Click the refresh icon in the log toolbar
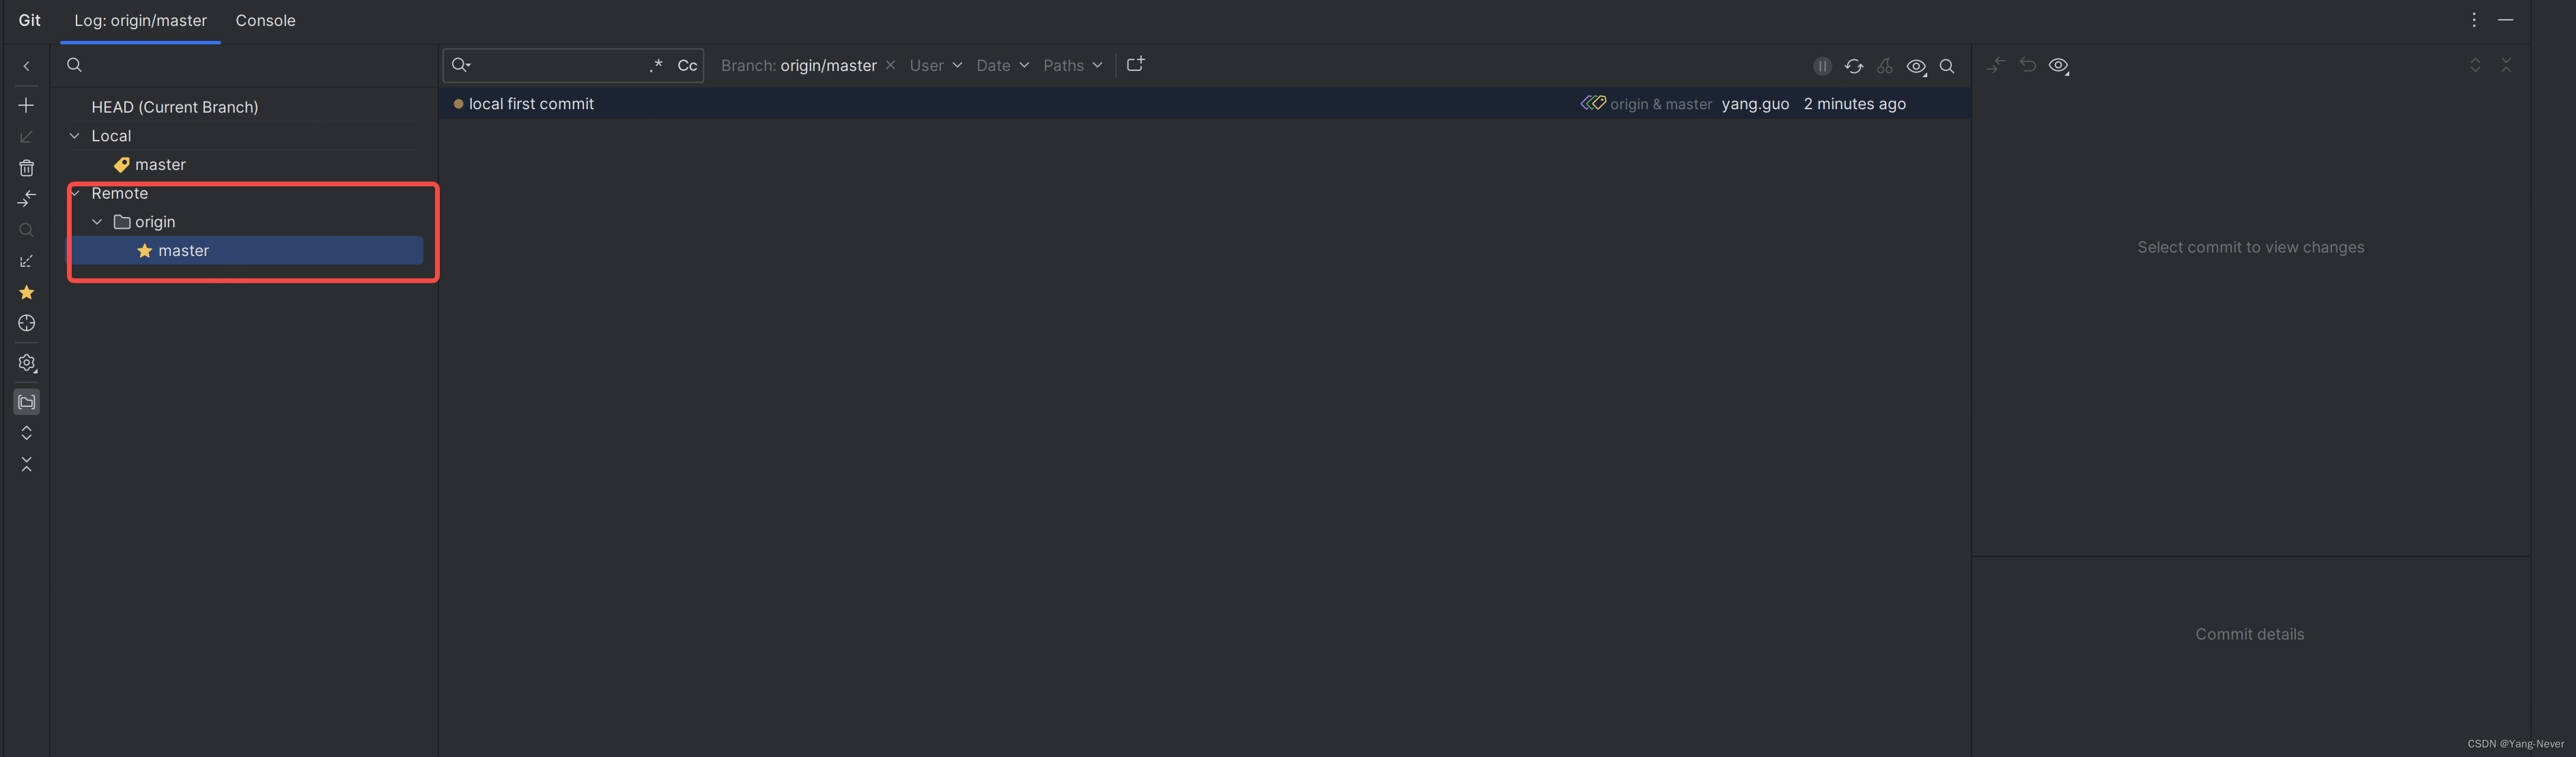The width and height of the screenshot is (2576, 757). point(1854,65)
